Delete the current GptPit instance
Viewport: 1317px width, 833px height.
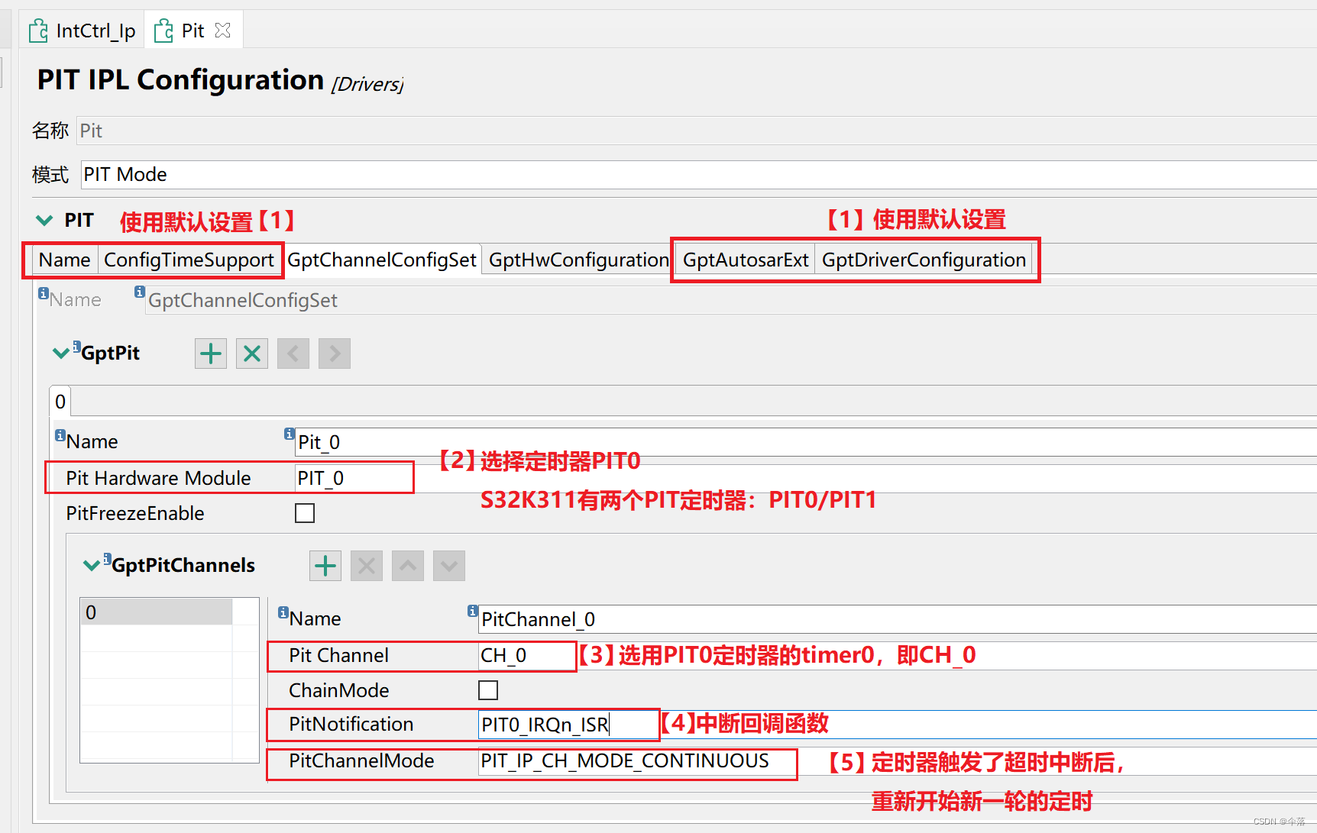(x=251, y=353)
